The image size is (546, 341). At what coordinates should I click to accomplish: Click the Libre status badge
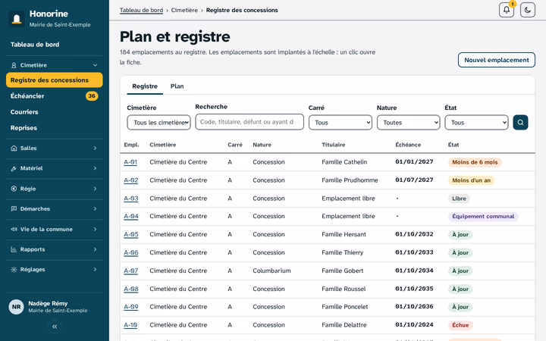459,199
